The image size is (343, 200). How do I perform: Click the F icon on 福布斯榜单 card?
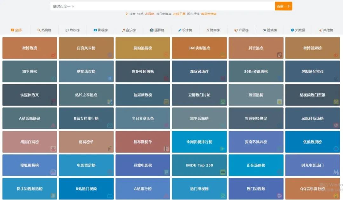166,149
